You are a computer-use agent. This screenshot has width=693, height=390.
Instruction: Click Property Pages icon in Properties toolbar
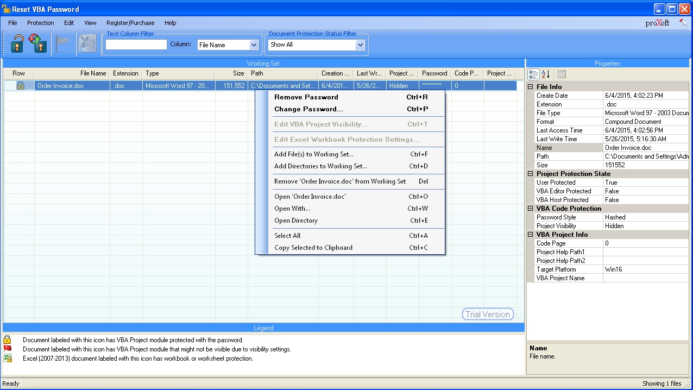coord(562,74)
